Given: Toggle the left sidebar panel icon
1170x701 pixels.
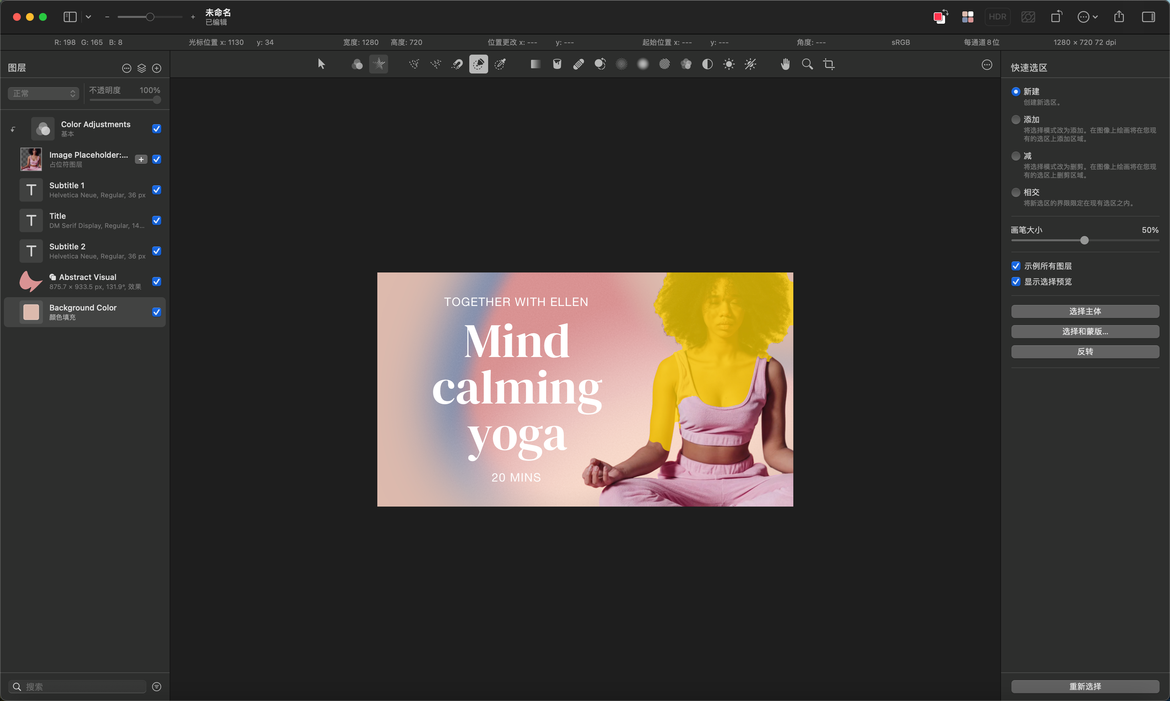Looking at the screenshot, I should click(70, 17).
